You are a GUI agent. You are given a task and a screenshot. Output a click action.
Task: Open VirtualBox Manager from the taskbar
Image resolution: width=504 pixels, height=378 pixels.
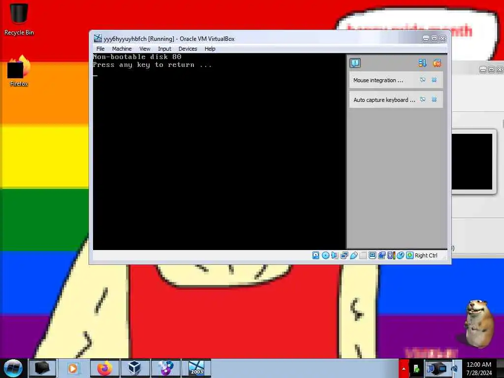pos(135,368)
